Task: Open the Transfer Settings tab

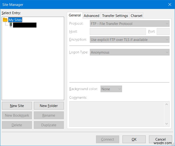Action: (x=115, y=16)
